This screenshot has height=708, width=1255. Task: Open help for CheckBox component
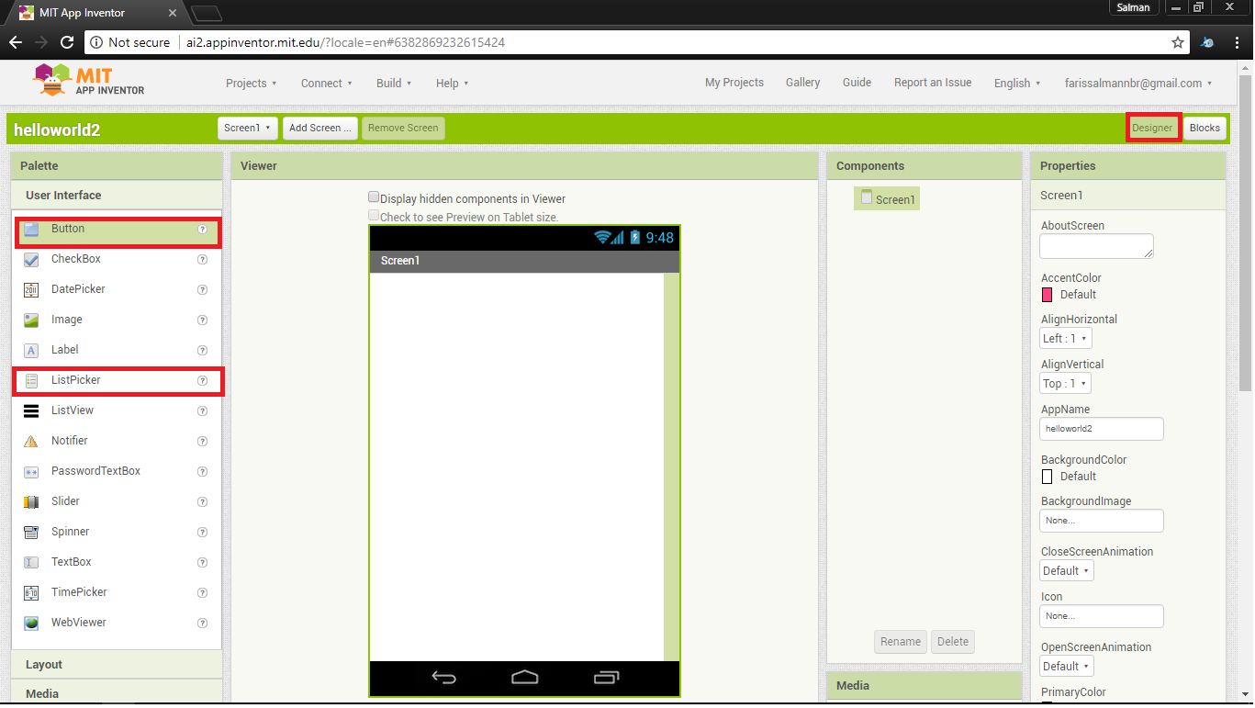[202, 260]
